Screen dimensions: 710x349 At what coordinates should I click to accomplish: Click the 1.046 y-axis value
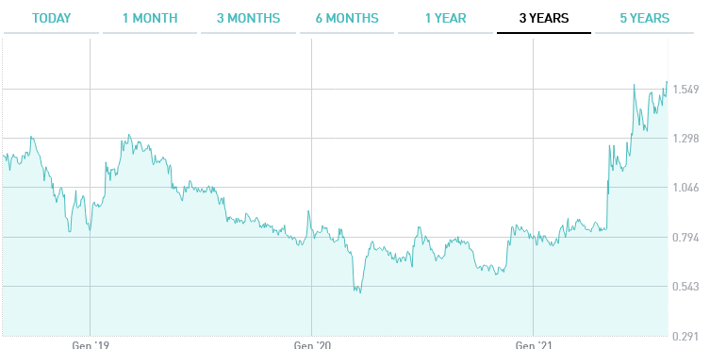pos(686,188)
